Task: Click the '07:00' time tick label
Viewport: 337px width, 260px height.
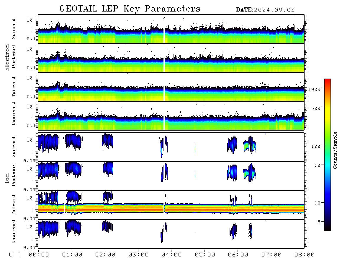Action: coord(271,255)
